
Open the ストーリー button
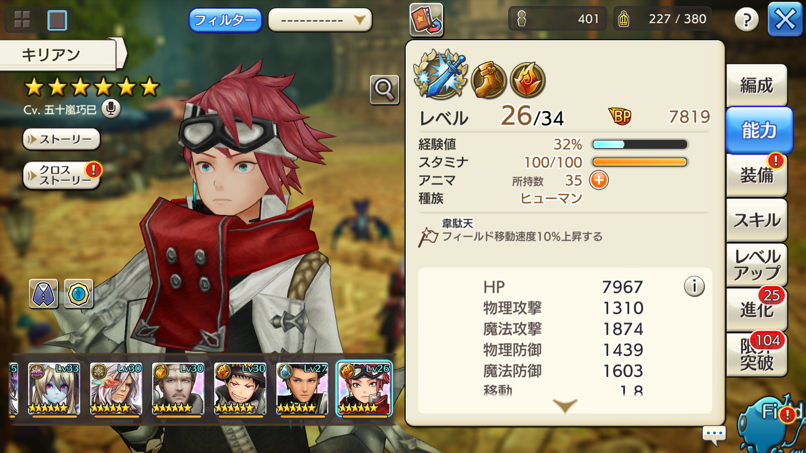point(61,139)
